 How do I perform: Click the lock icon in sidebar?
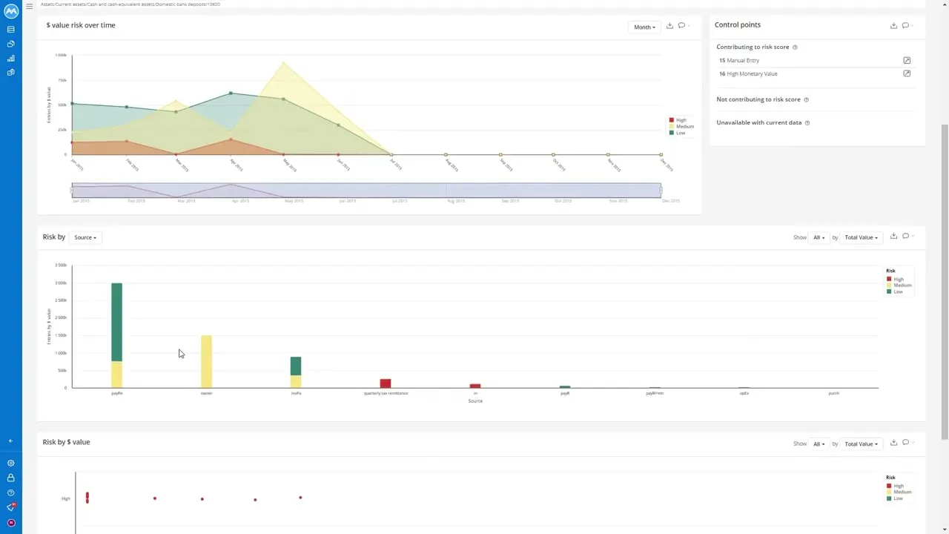[x=10, y=478]
